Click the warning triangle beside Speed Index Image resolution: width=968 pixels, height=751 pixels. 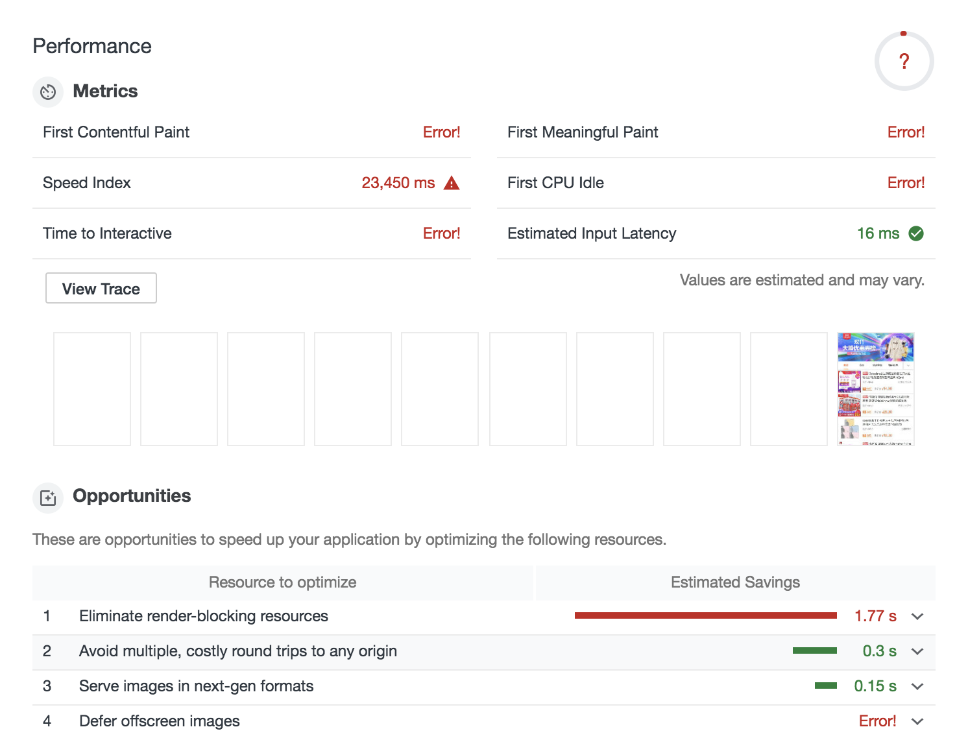[x=452, y=183]
